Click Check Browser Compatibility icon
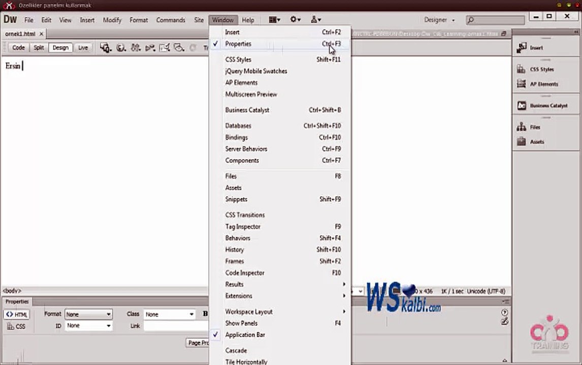The image size is (582, 365). pos(165,48)
